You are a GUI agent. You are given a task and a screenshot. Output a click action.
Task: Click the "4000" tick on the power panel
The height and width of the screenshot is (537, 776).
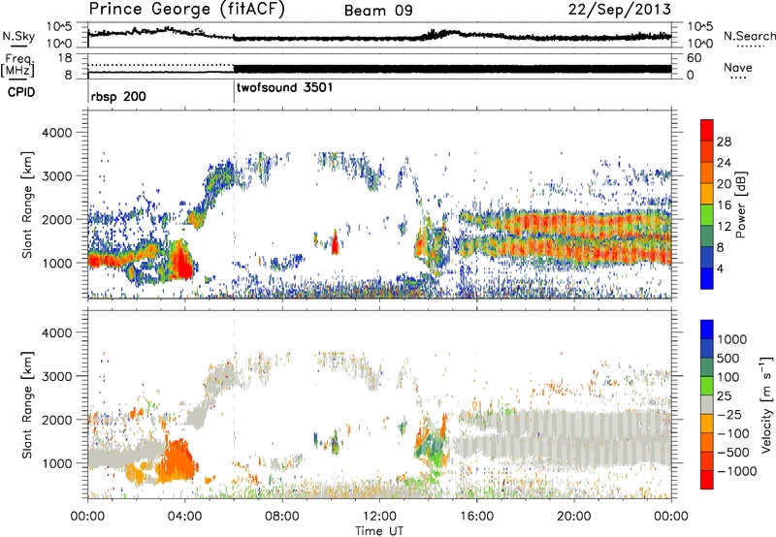[x=57, y=133]
